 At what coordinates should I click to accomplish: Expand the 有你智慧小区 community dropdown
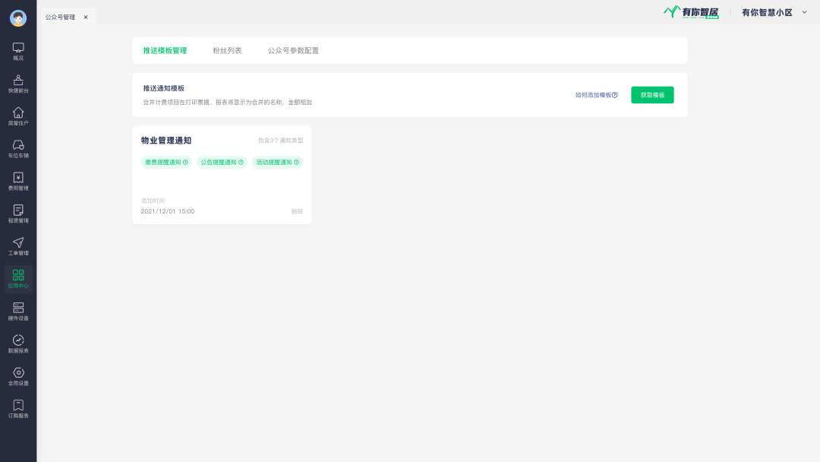(x=804, y=12)
